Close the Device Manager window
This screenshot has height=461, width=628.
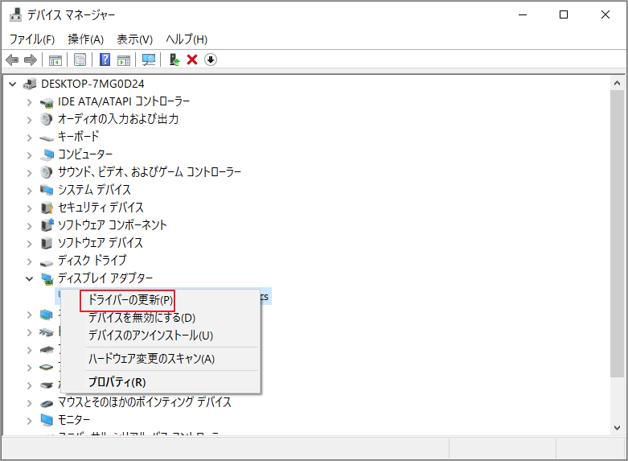tap(605, 14)
